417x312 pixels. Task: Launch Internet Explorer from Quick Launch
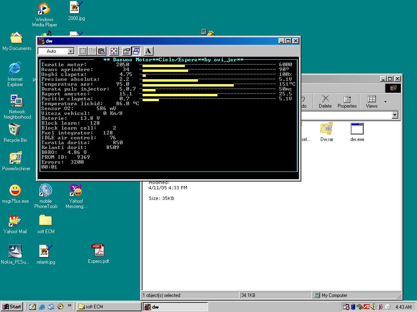(x=42, y=307)
